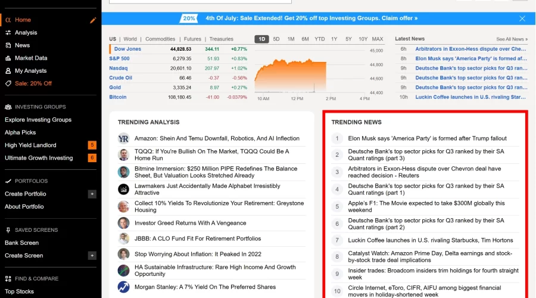This screenshot has height=298, width=536.
Task: Switch to the Commodities tab
Action: (x=160, y=39)
